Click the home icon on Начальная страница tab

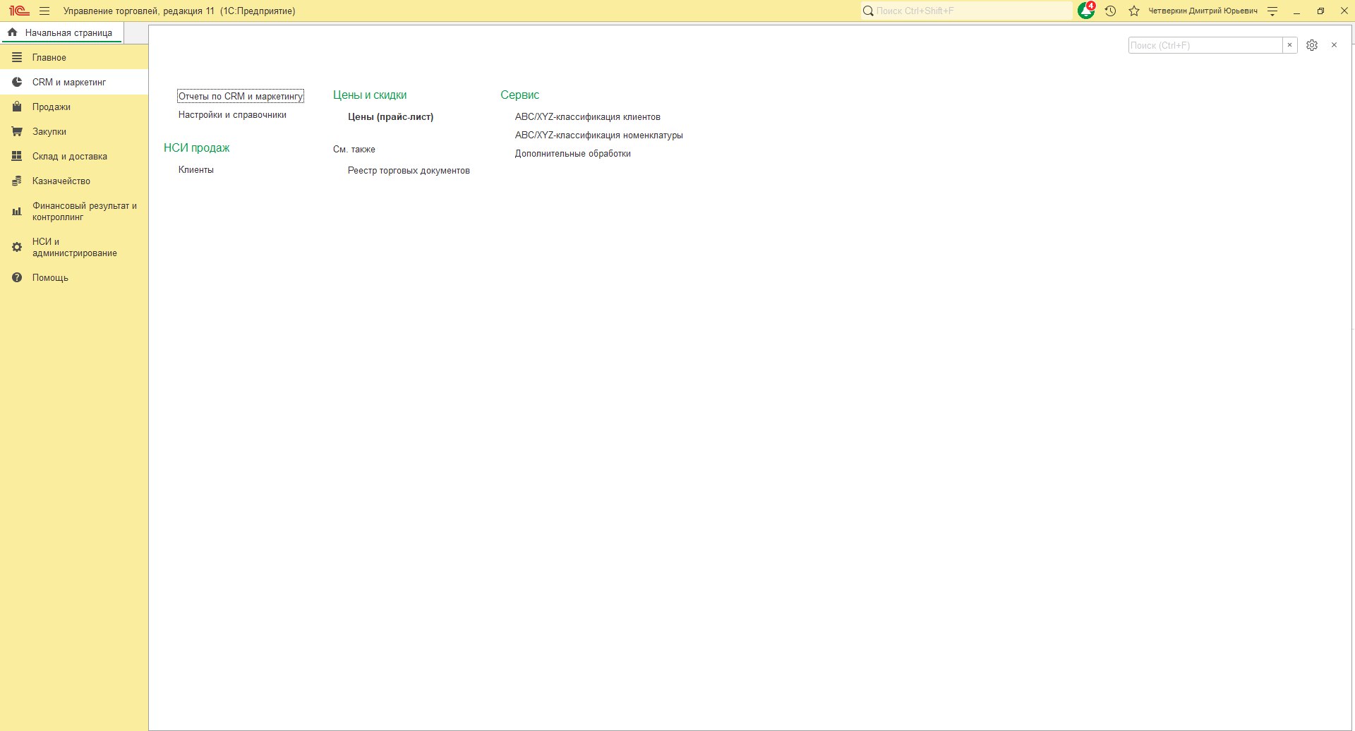click(x=12, y=32)
